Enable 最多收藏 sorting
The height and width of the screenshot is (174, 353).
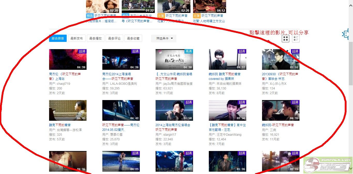click(133, 38)
